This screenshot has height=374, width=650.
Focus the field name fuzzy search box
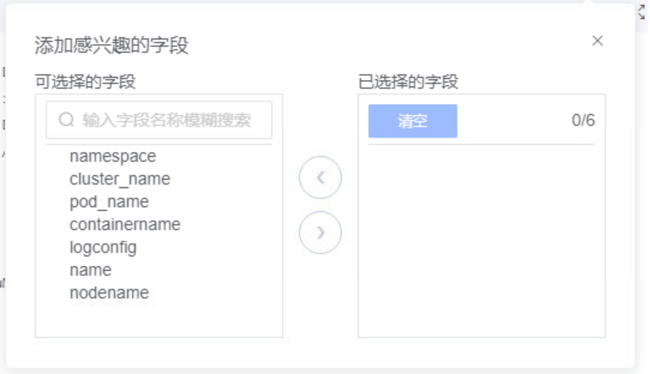[x=167, y=120]
